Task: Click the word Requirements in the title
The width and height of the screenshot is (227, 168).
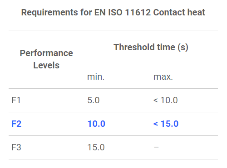Action: pos(49,12)
